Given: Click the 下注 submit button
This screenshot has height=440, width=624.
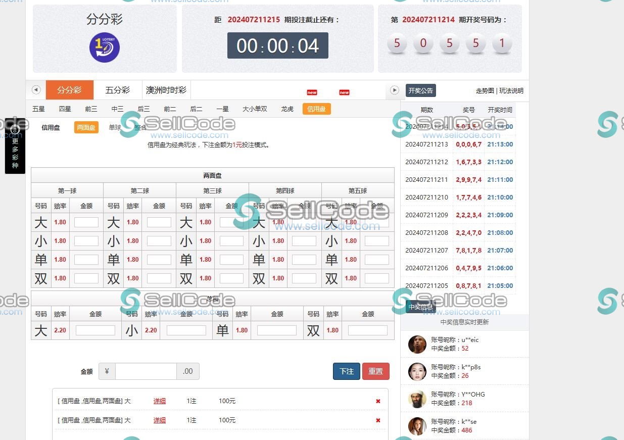Looking at the screenshot, I should 346,371.
